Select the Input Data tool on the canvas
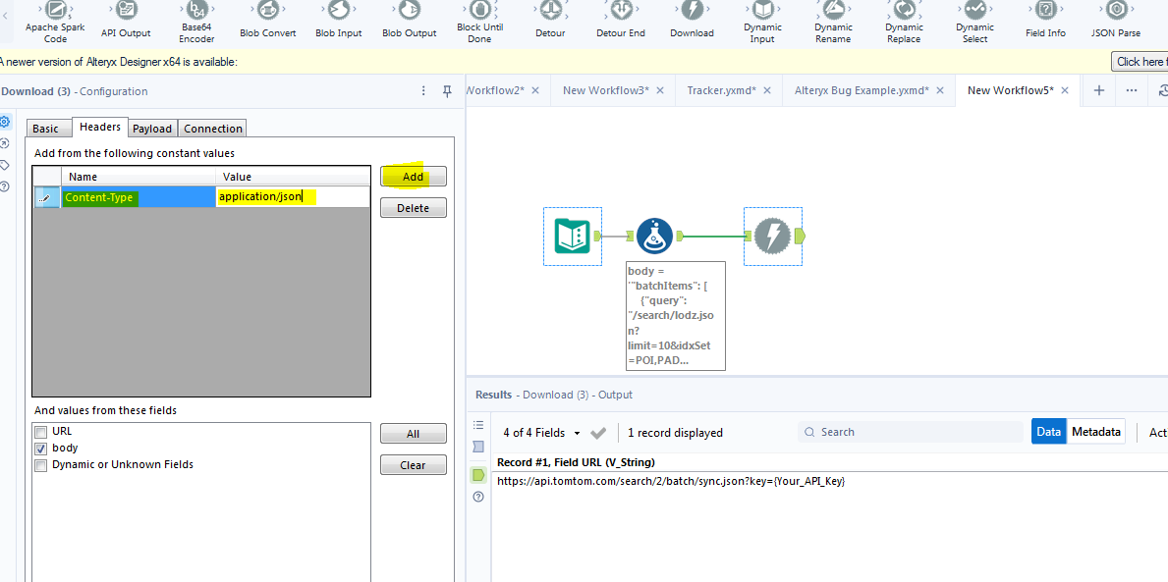 (x=572, y=236)
